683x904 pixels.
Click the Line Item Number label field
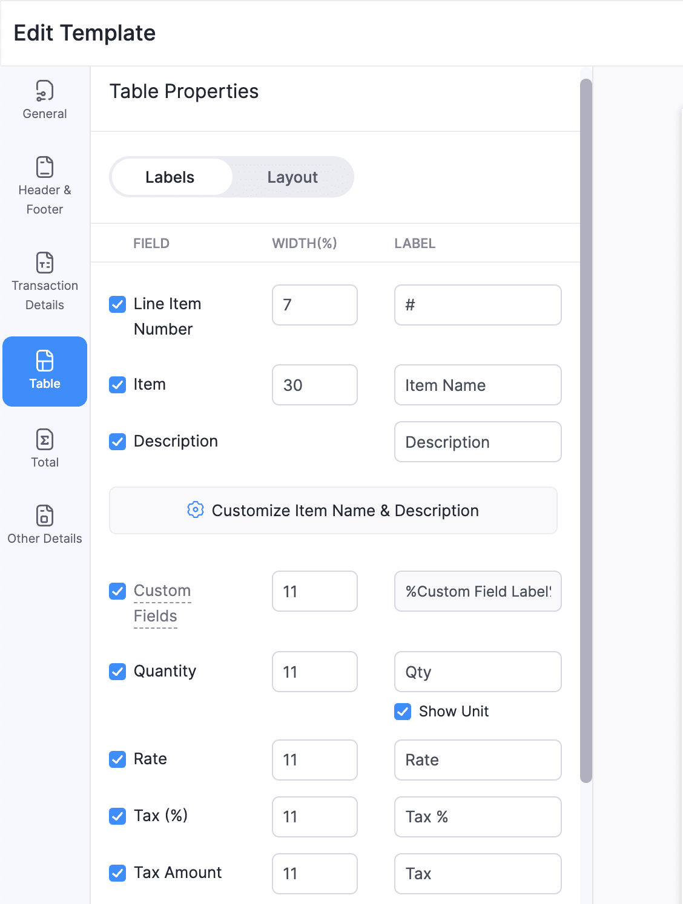tap(477, 305)
